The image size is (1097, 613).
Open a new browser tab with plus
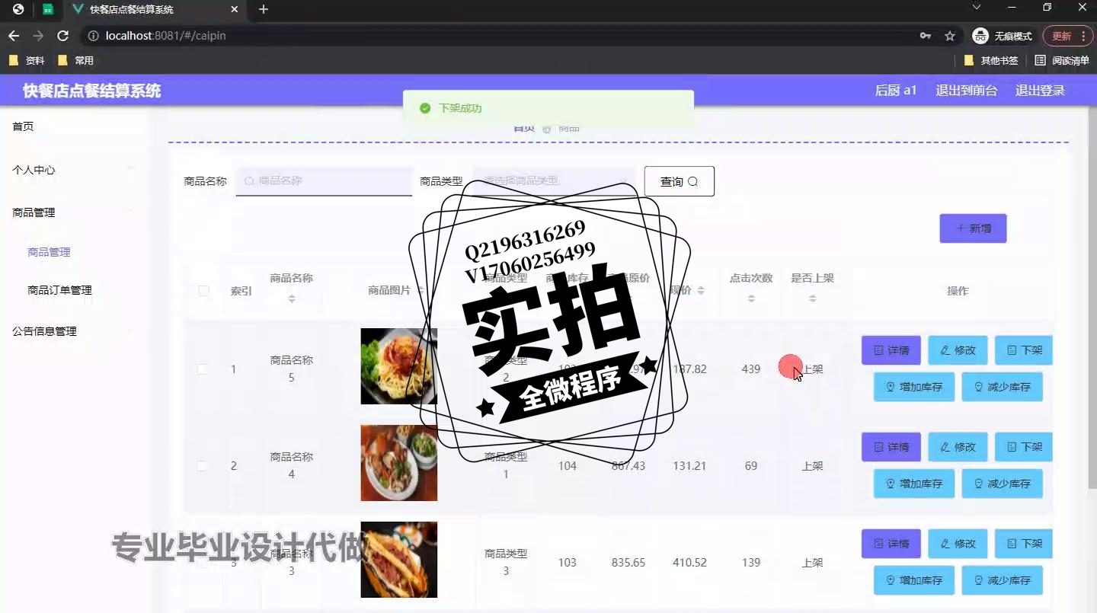(264, 9)
